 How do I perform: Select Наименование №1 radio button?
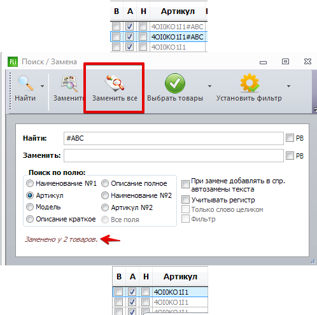(x=30, y=183)
